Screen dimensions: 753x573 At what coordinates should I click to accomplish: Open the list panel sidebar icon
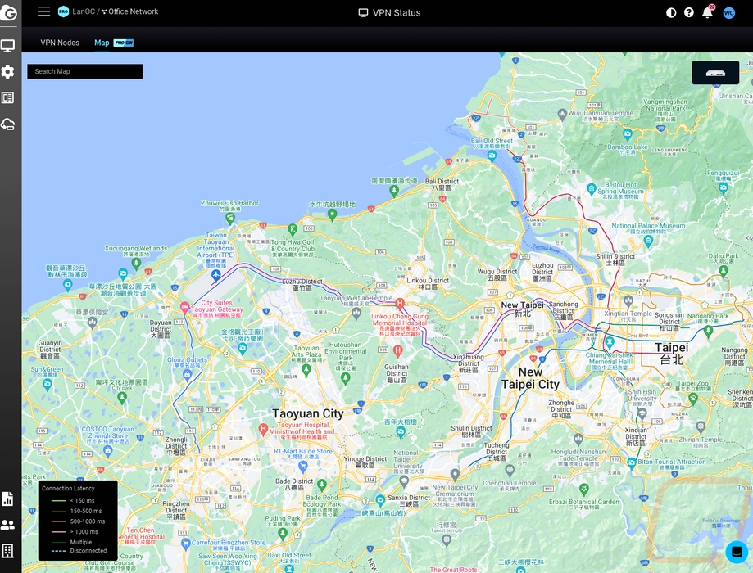(7, 98)
